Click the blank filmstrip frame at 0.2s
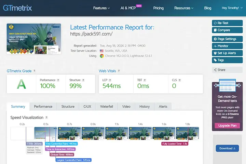This screenshot has width=246, height=164. [x=22, y=133]
